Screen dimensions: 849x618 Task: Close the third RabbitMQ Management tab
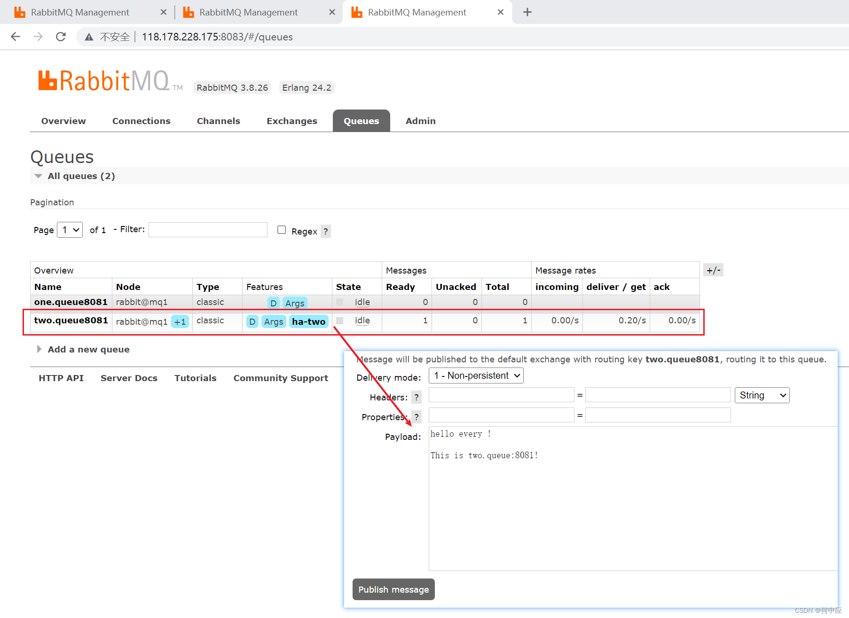[501, 12]
